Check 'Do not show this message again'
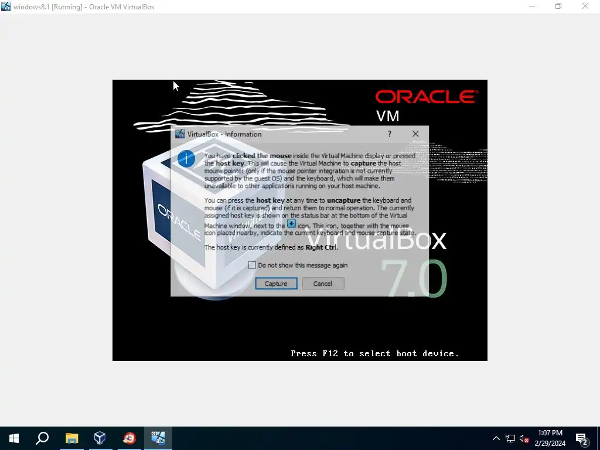The image size is (600, 450). coord(252,265)
